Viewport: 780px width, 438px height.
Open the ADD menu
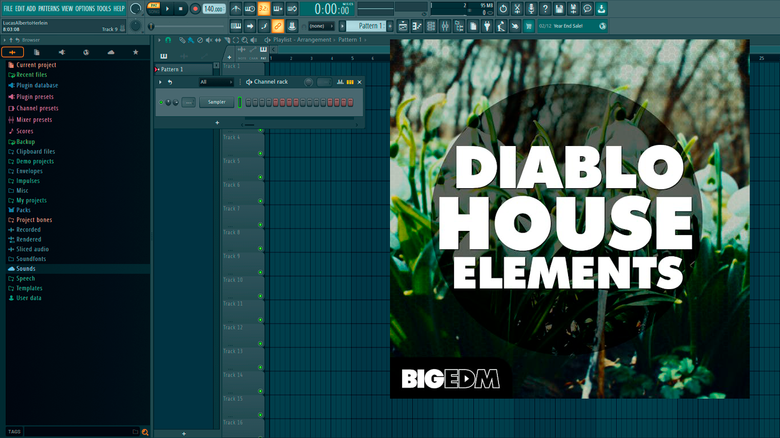[x=31, y=9]
